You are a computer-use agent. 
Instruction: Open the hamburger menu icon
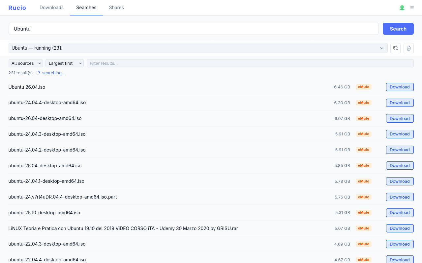[x=412, y=8]
